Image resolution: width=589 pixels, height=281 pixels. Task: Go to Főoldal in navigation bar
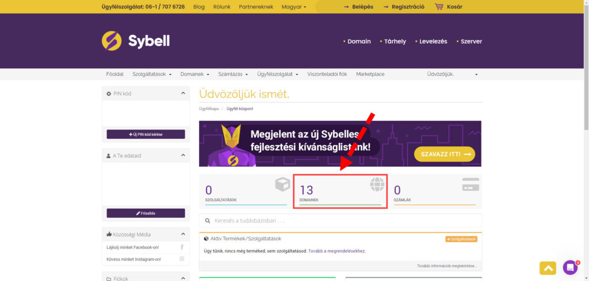point(114,74)
